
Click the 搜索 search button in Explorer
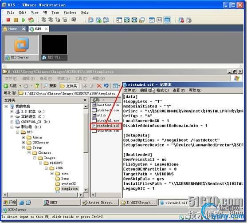(50, 86)
